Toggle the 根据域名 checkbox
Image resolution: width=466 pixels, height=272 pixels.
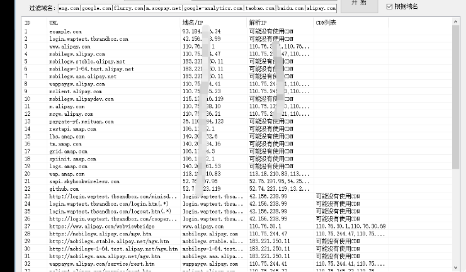point(390,6)
